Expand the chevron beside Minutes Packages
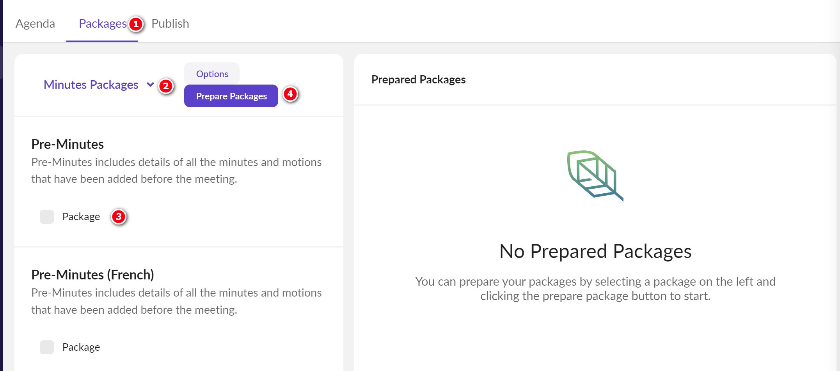840x371 pixels. [x=150, y=85]
